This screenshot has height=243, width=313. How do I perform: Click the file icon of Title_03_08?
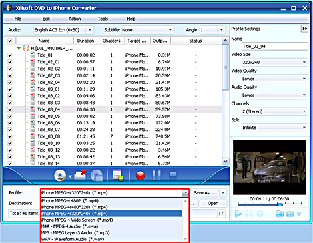[33, 136]
